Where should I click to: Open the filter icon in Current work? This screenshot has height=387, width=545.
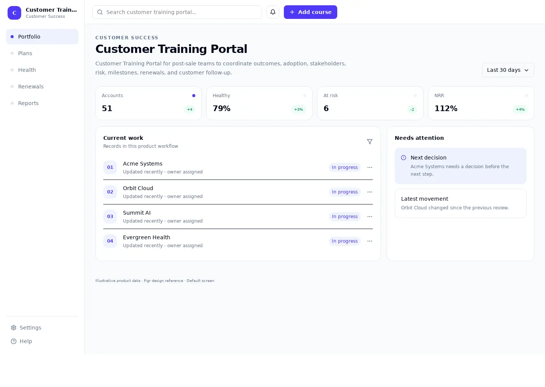click(x=370, y=142)
